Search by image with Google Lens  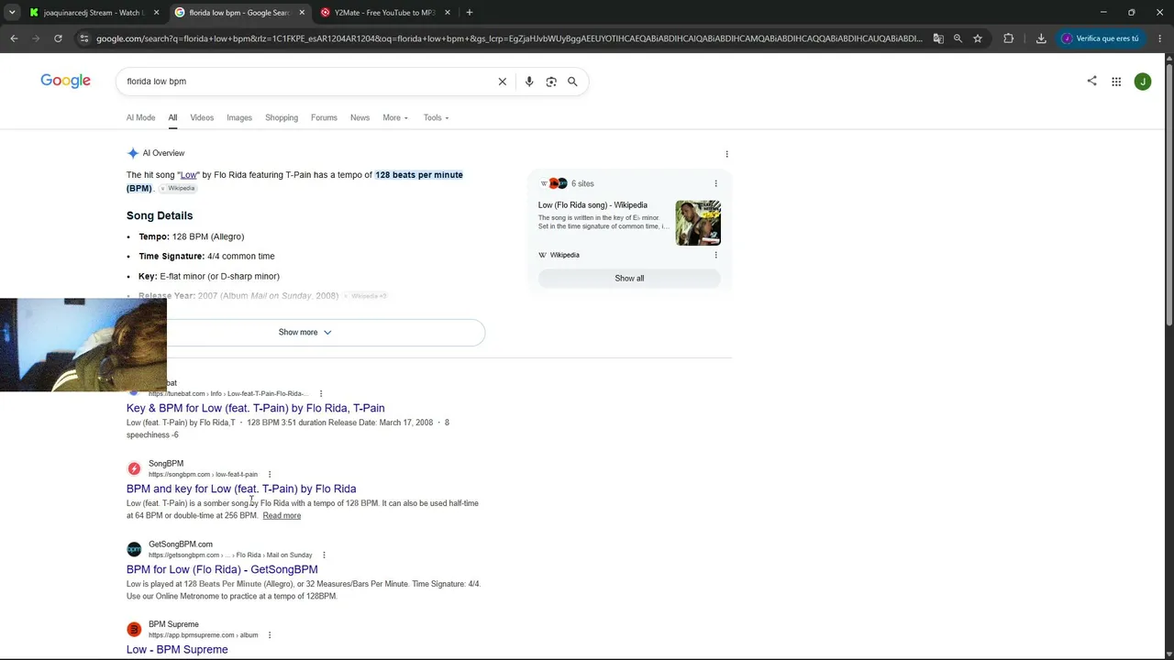tap(551, 82)
